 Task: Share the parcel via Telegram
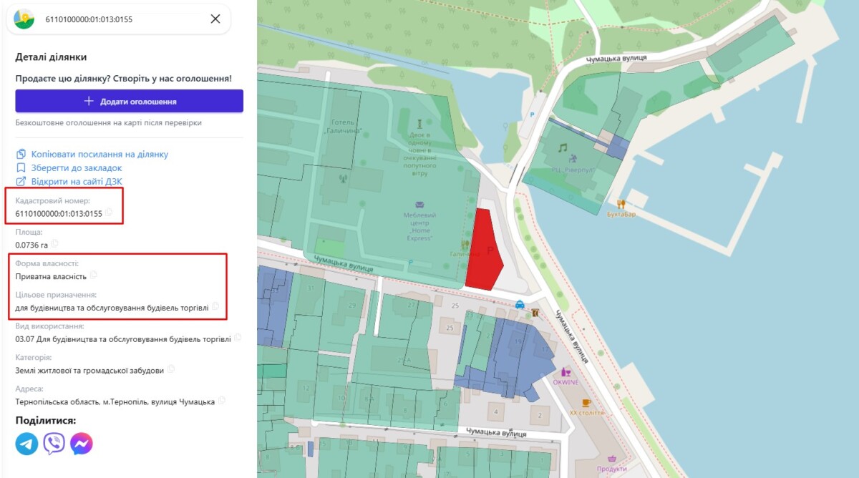27,444
